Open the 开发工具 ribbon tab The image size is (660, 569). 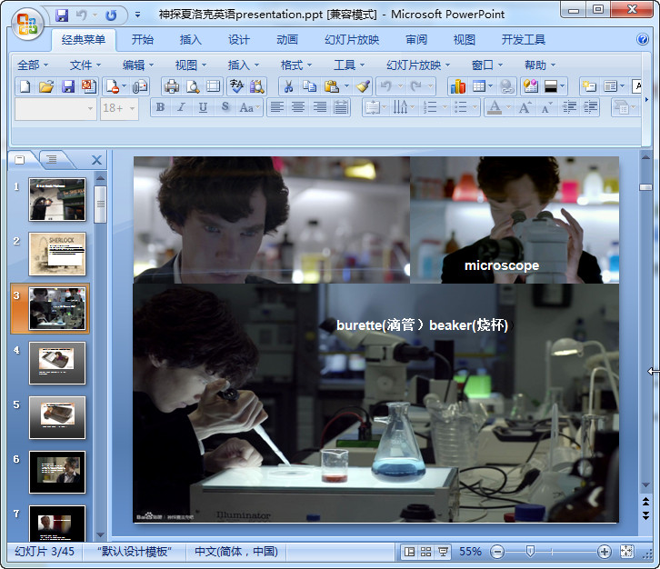(524, 40)
